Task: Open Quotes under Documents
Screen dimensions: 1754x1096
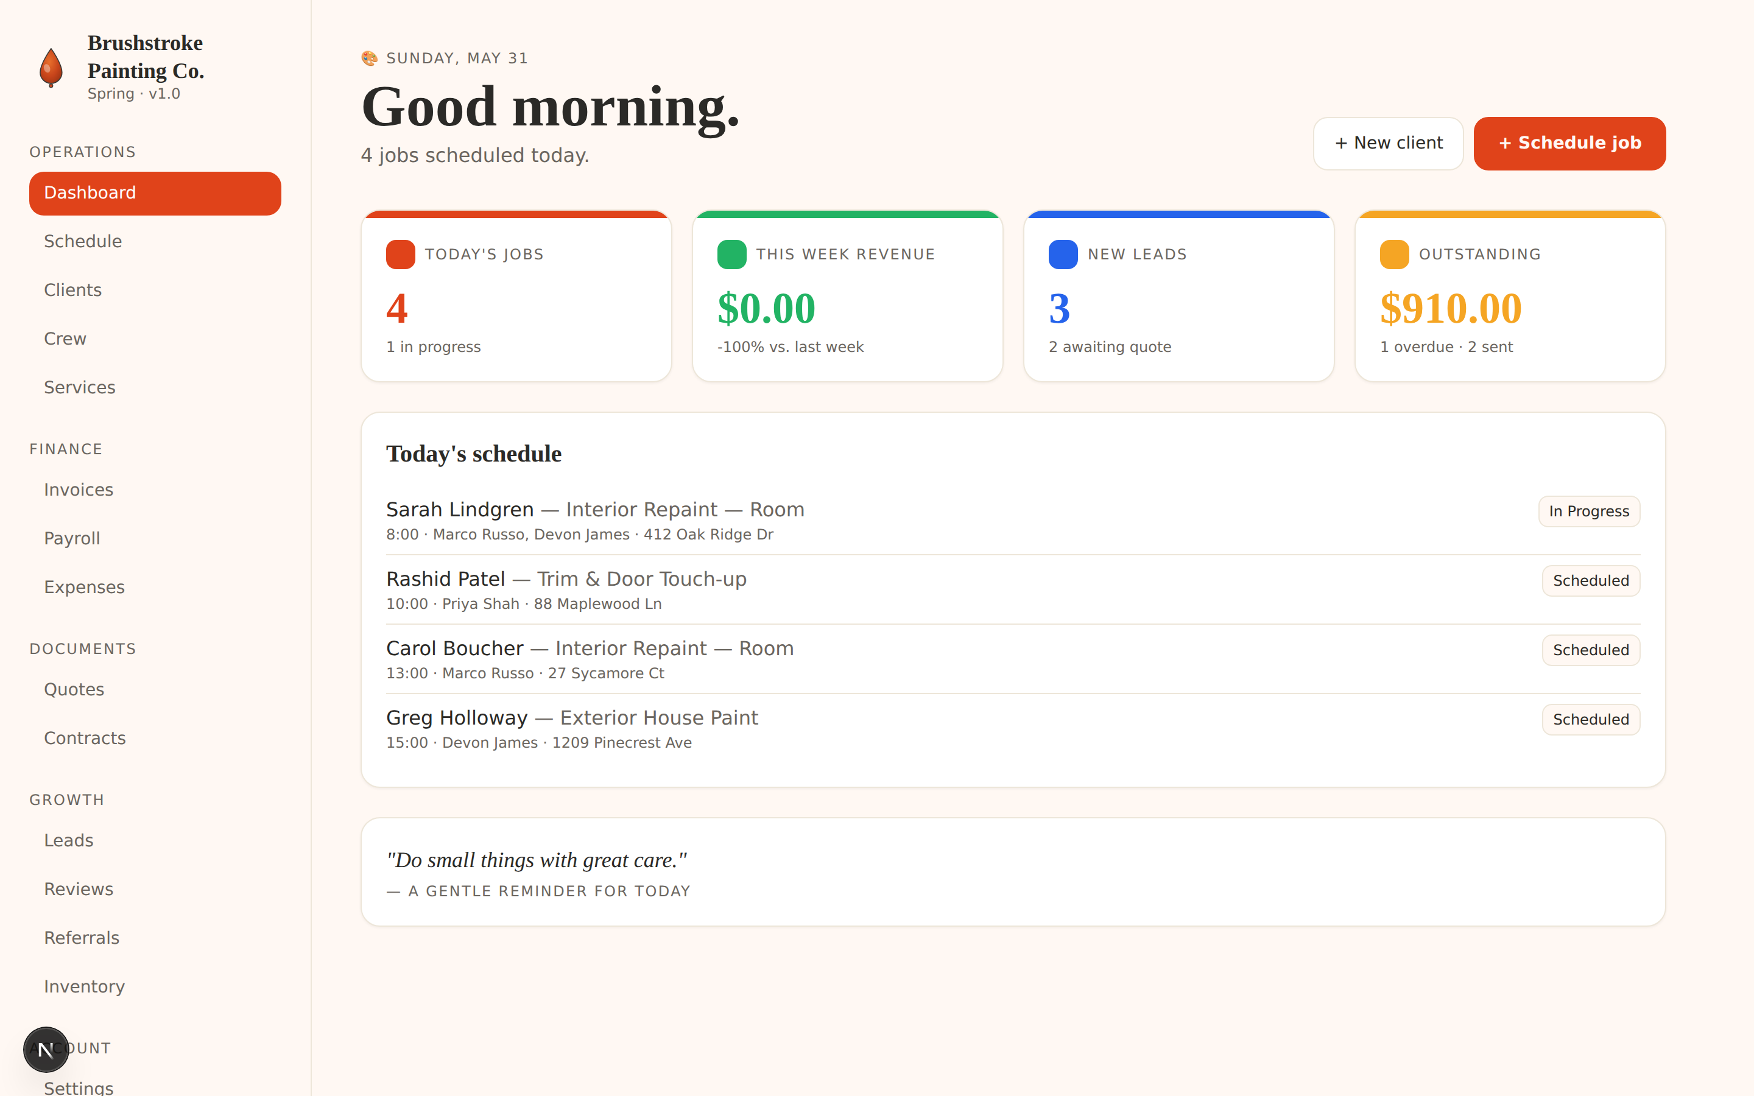Action: (155, 689)
